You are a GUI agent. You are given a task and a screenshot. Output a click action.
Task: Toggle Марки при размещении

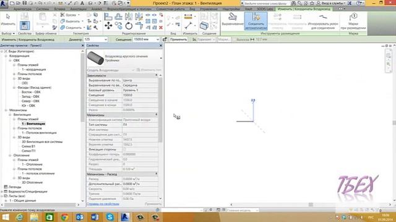click(353, 21)
